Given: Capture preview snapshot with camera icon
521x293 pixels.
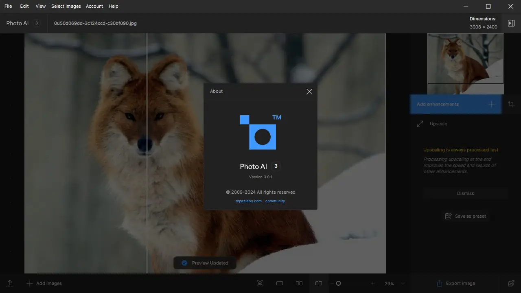Looking at the screenshot, I should (260, 283).
